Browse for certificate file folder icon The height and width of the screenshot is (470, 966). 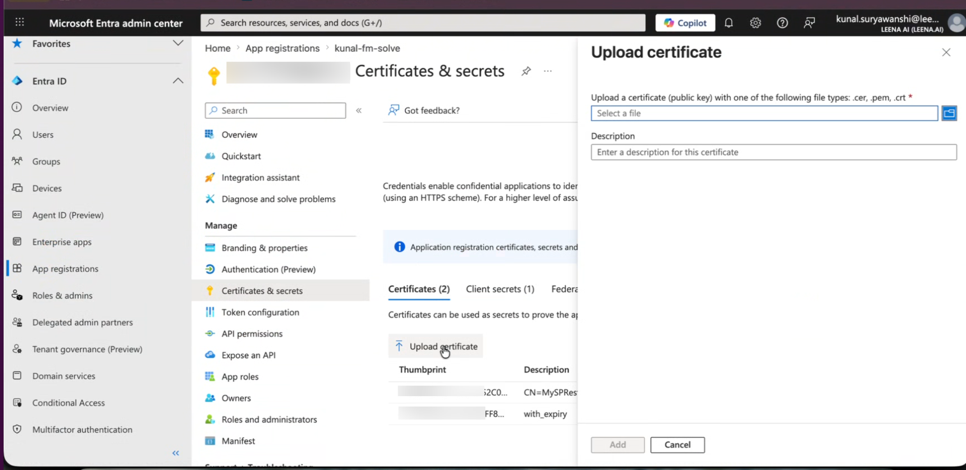(x=949, y=113)
